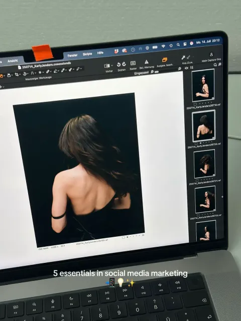Viewport: 241px width, 321px height.
Task: Rotate image right with Drehen clockwise arrow
Action: tap(124, 64)
